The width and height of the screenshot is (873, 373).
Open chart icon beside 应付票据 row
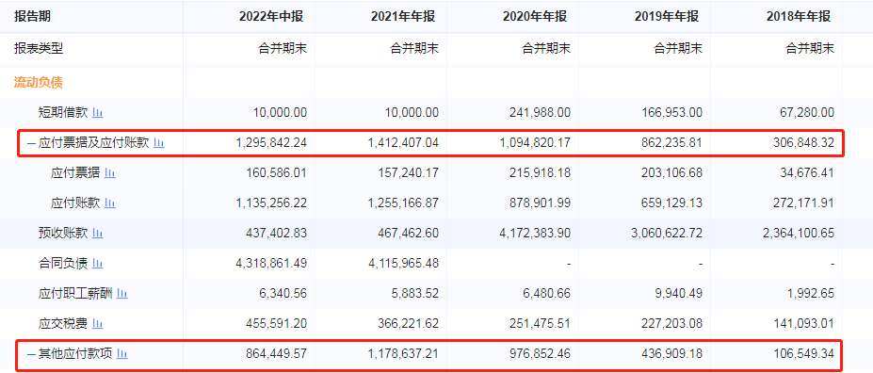click(110, 173)
